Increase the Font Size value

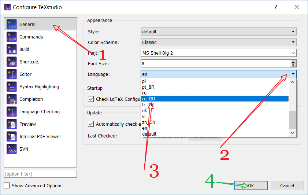(293, 62)
